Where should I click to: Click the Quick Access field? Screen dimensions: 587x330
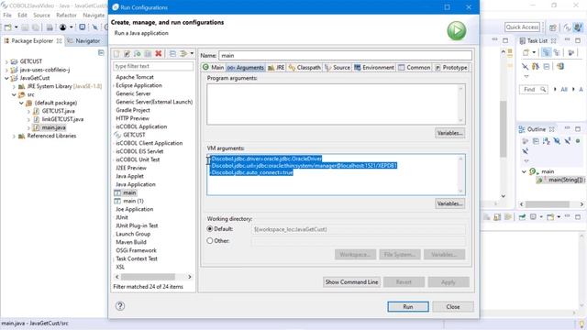click(522, 27)
